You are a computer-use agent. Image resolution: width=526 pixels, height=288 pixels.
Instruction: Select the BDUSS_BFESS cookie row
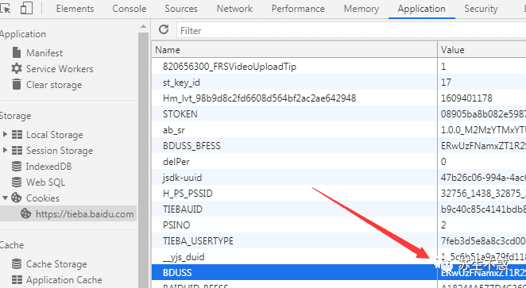point(338,145)
